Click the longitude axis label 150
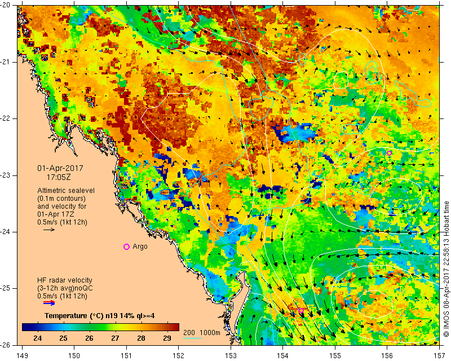This screenshot has height=361, width=451. click(x=74, y=355)
